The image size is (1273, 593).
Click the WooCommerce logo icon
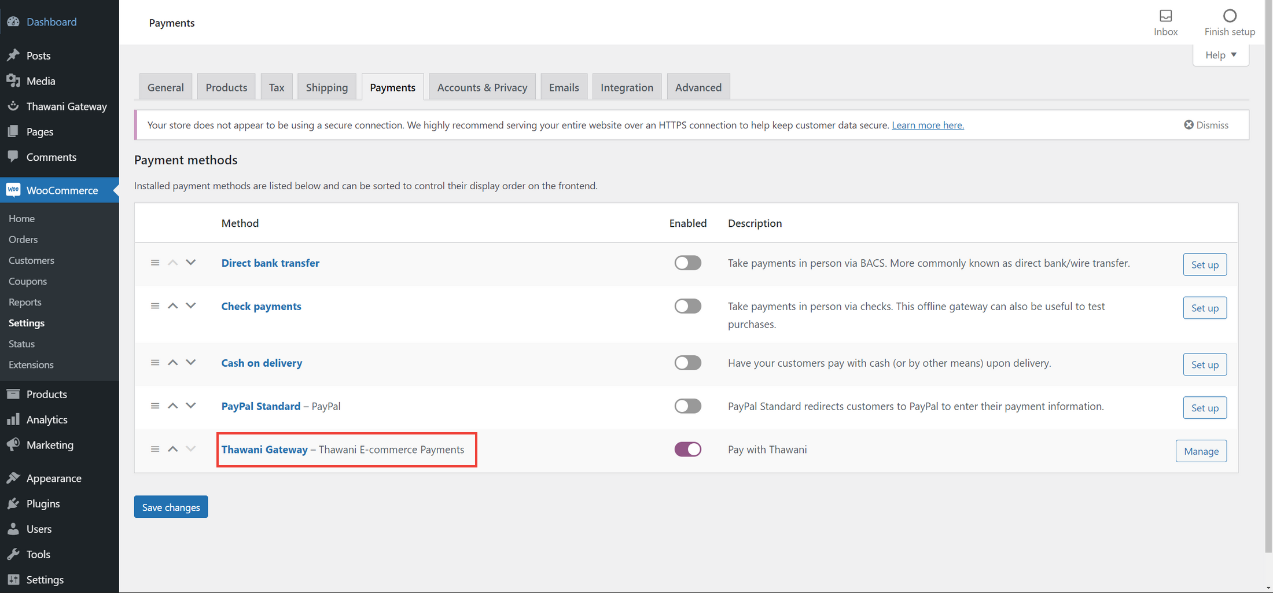pyautogui.click(x=13, y=190)
